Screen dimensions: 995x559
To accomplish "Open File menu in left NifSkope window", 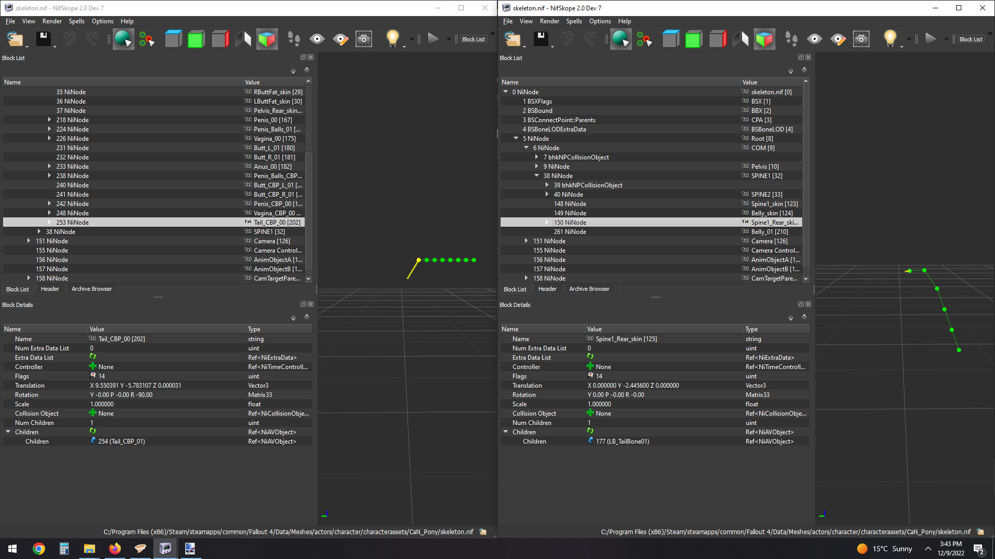I will pos(10,21).
